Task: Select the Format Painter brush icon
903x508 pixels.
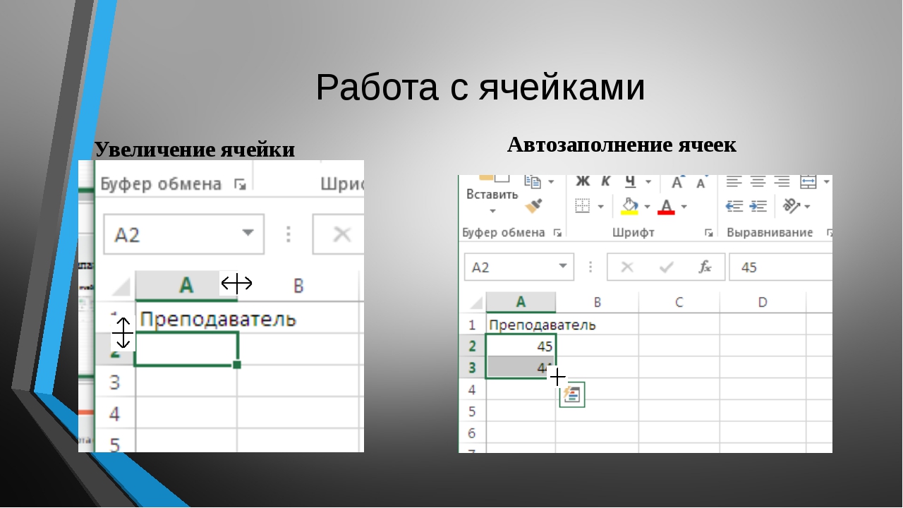Action: (x=534, y=206)
